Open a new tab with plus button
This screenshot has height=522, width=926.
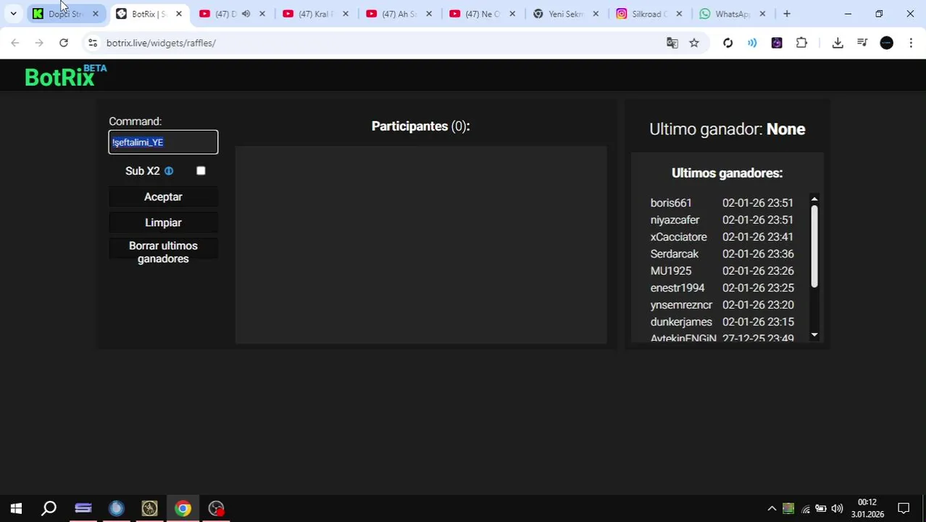tap(787, 14)
